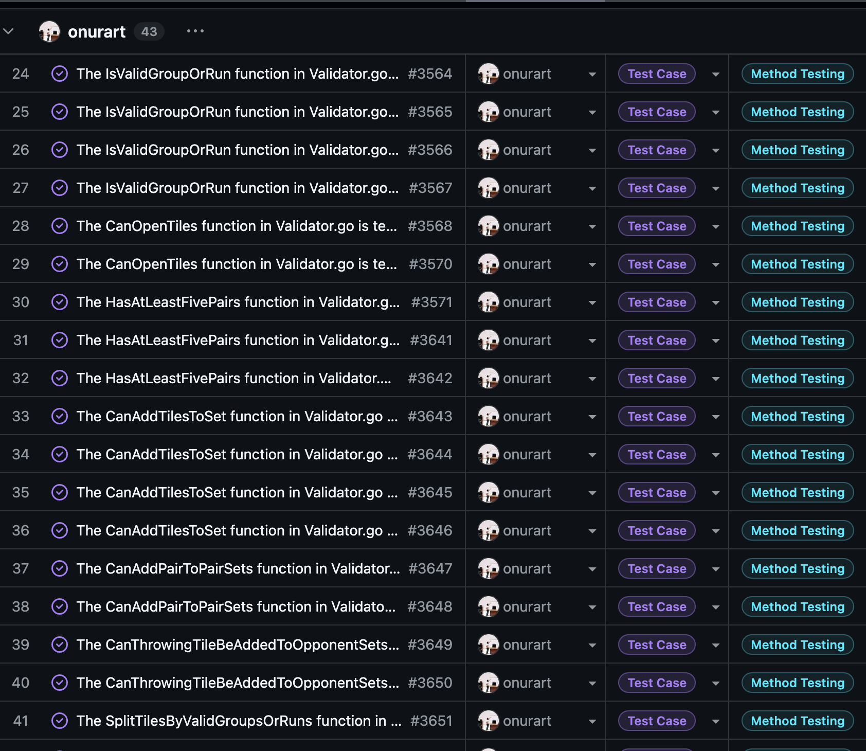The height and width of the screenshot is (751, 866).
Task: Expand assignee dropdown for issue #3644
Action: [x=592, y=455]
